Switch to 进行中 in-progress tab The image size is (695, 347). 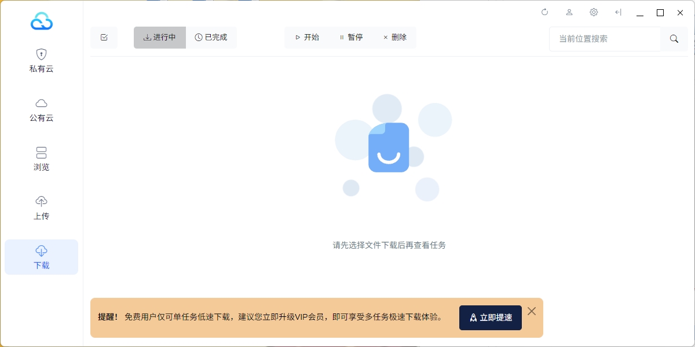click(x=160, y=38)
